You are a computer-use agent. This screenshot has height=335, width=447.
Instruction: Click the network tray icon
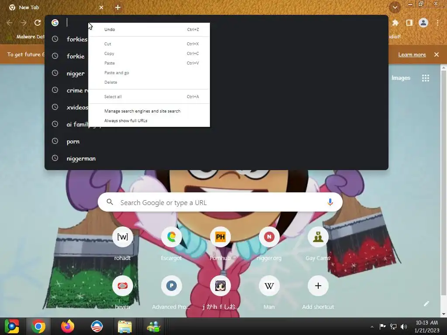(393, 327)
